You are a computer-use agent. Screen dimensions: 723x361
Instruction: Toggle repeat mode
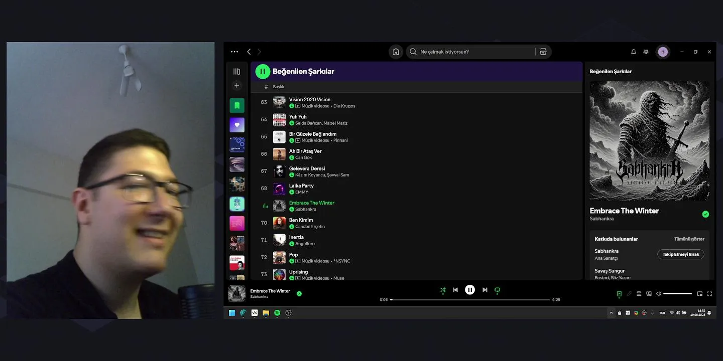[x=497, y=290]
